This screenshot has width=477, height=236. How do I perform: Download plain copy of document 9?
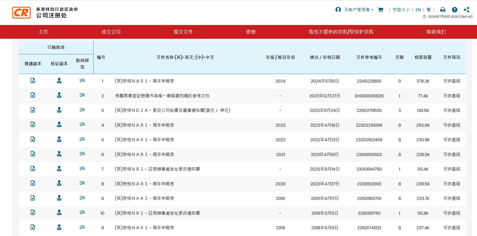[x=33, y=198]
